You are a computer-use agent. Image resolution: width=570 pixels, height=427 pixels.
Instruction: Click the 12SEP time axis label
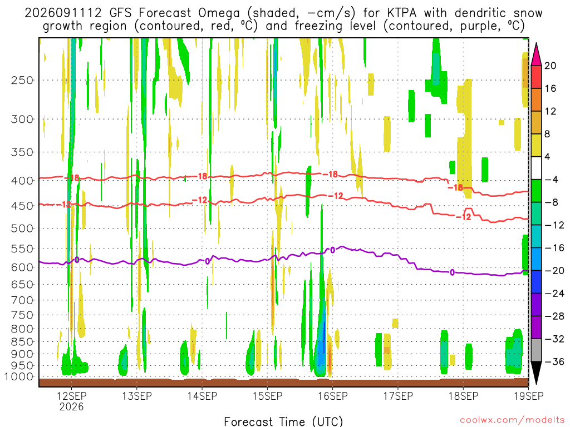[71, 395]
